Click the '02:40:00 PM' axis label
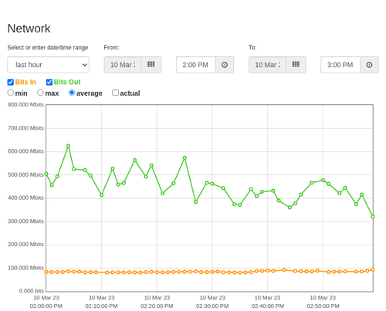This screenshot has height=311, width=386. 268,306
